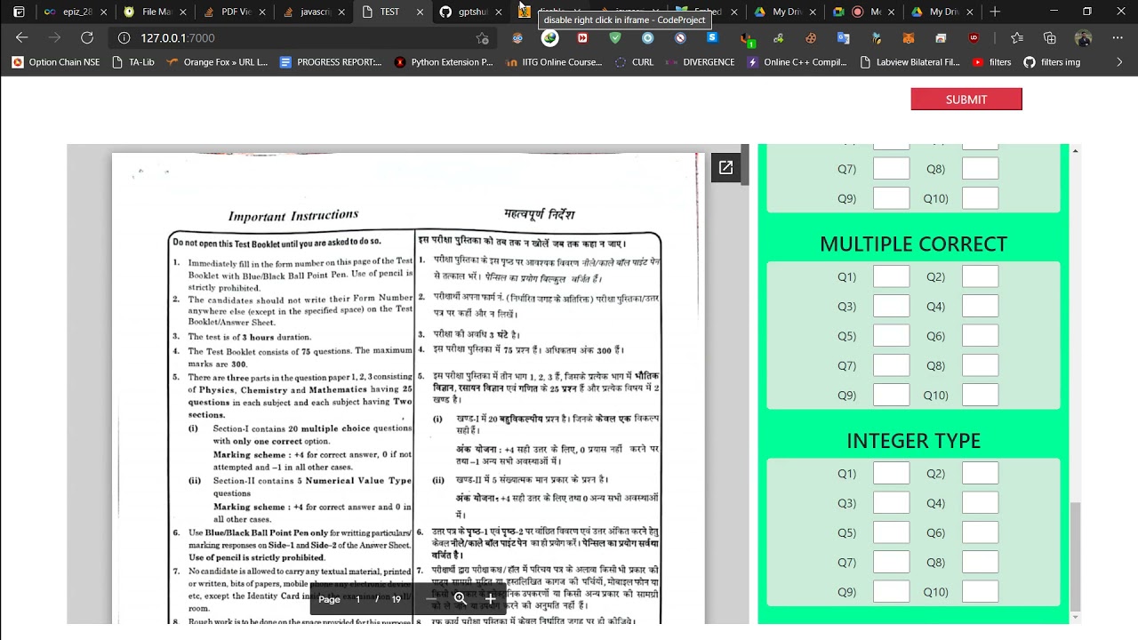Open Orange Fox » URL bookmark
This screenshot has height=640, width=1138.
pos(218,62)
